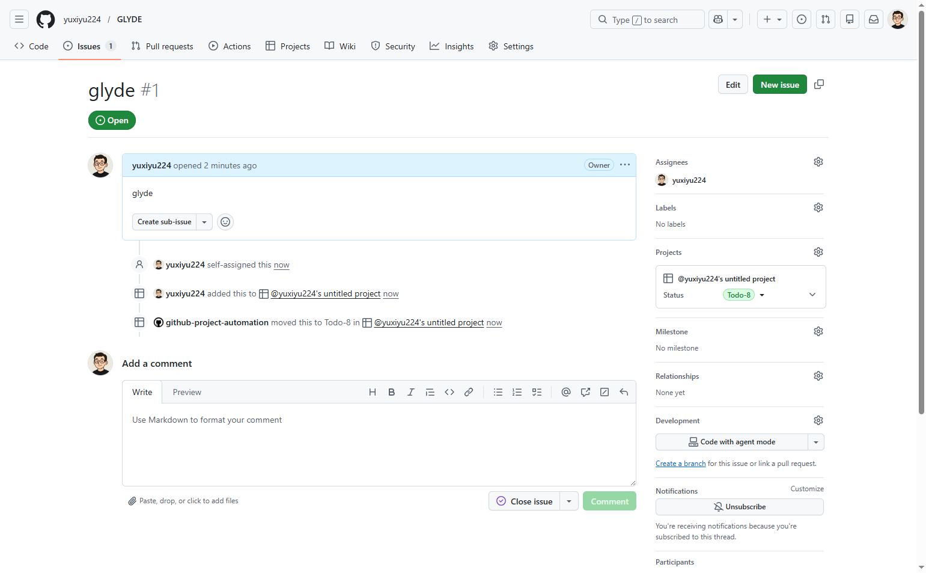Open the notifications inbox icon

click(x=874, y=19)
